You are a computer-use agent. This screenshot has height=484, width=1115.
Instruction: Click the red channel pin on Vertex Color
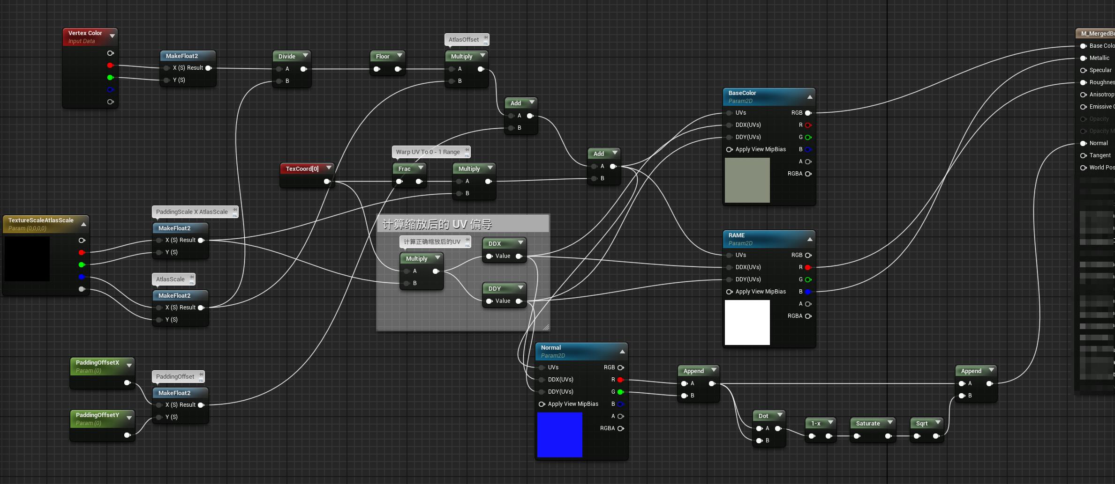point(111,66)
